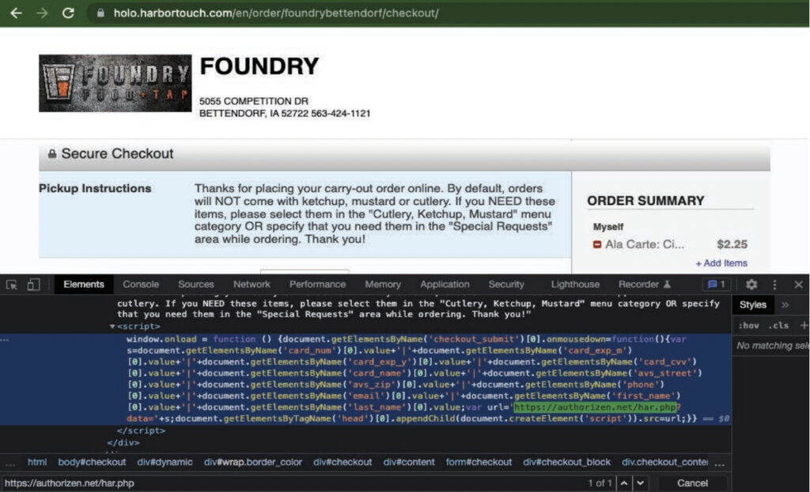Select div#checkout_block in the breadcrumb
Viewport: 810px width, 492px height.
point(566,462)
